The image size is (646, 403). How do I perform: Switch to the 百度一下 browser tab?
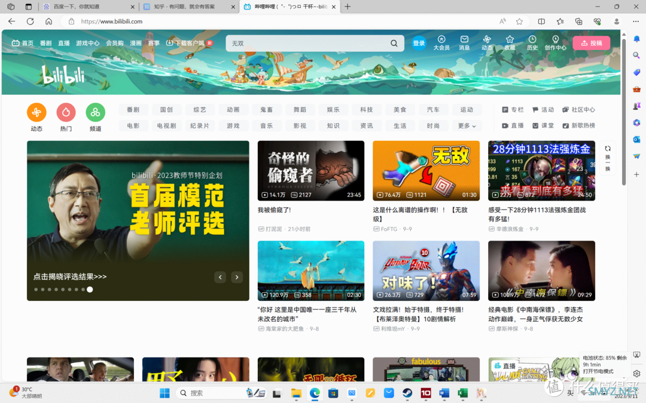point(89,7)
